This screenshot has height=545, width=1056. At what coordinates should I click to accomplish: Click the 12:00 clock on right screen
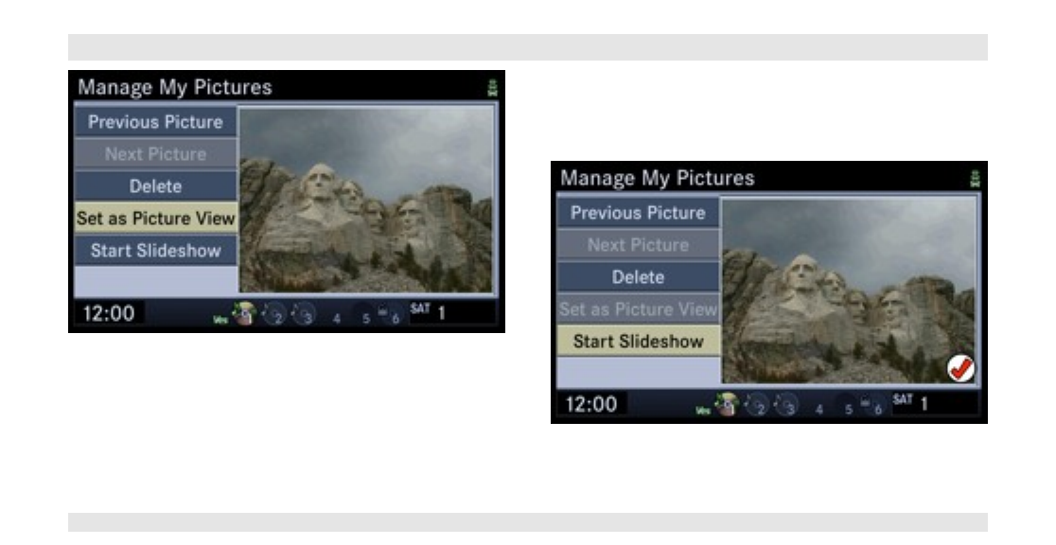(x=590, y=404)
